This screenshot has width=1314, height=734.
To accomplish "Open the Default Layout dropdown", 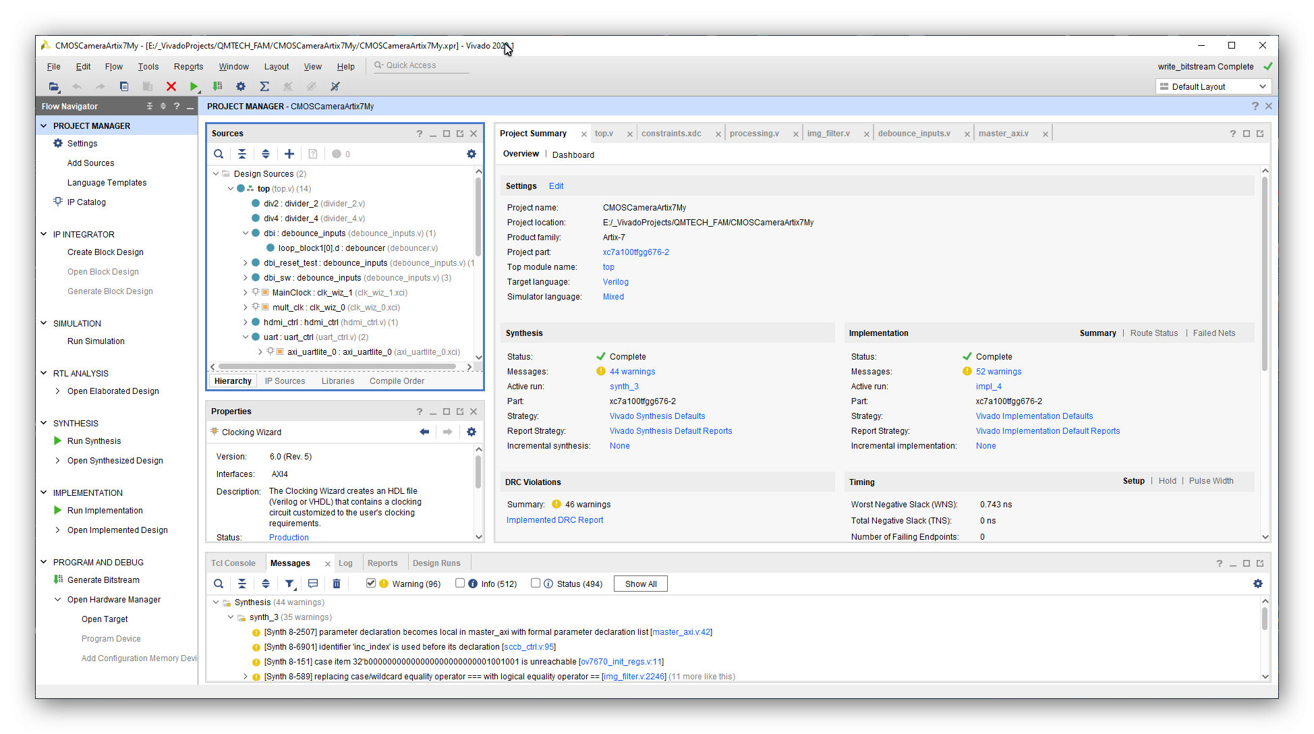I will click(1213, 86).
